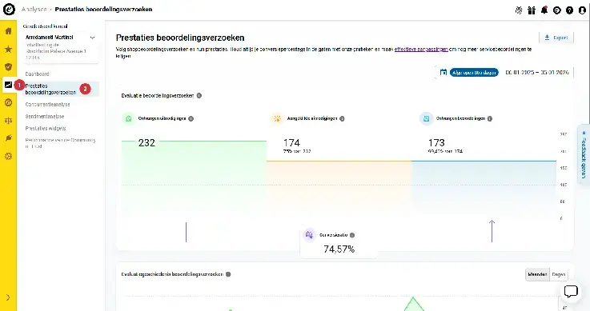Click the Export button
590x311 pixels.
[x=556, y=38]
